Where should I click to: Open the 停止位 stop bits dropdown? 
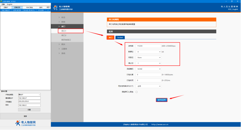coord(148,63)
